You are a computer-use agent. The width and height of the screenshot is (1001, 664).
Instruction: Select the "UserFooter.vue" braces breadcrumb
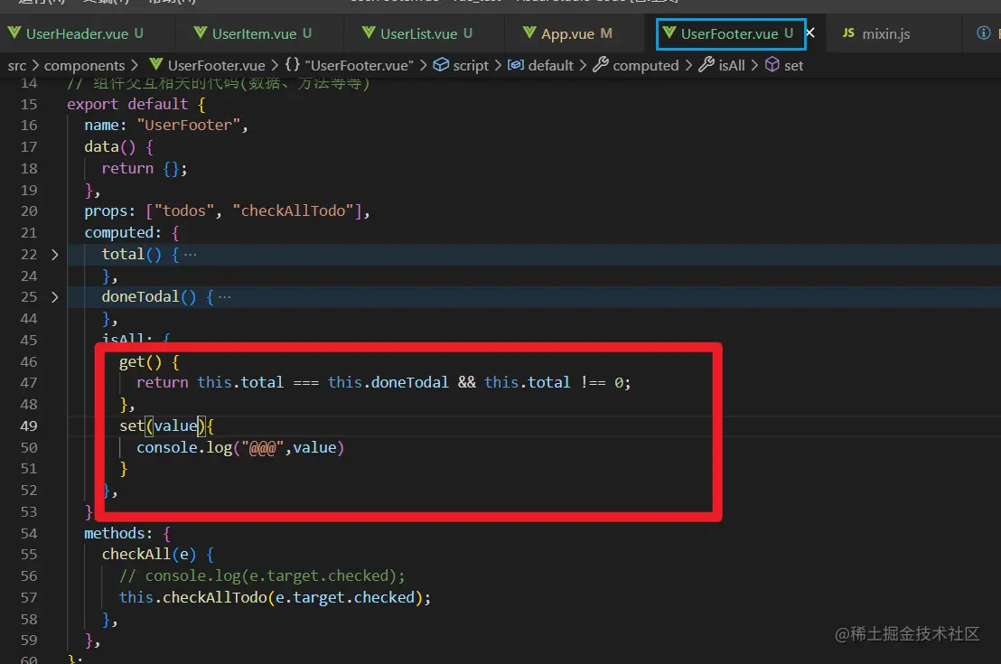tap(359, 66)
